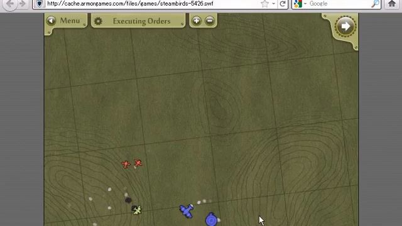Zoom in with the plus button
This screenshot has width=402, height=226.
click(197, 21)
